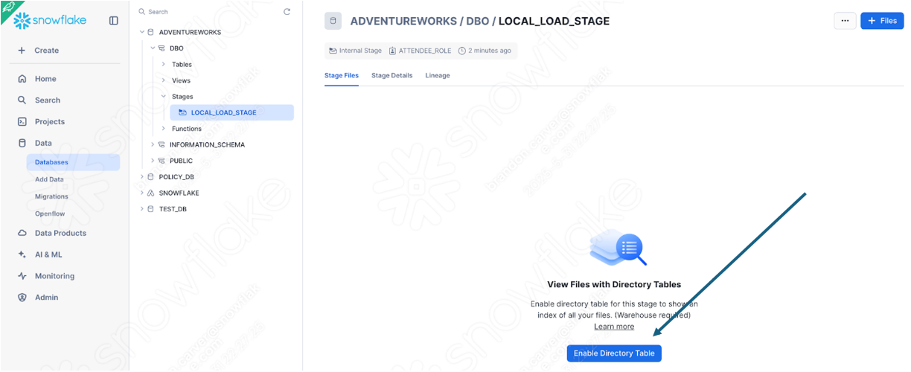Screen dimensions: 911x372
Task: Click the Monitoring pulse icon
Action: click(22, 277)
